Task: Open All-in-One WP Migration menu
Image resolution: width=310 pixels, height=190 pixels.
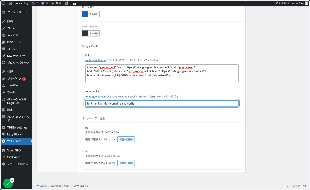Action: 16,101
